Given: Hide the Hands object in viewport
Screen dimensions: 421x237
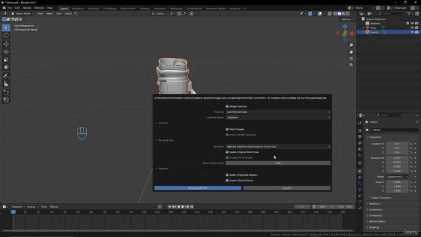Looking at the screenshot, I should pyautogui.click(x=412, y=32).
